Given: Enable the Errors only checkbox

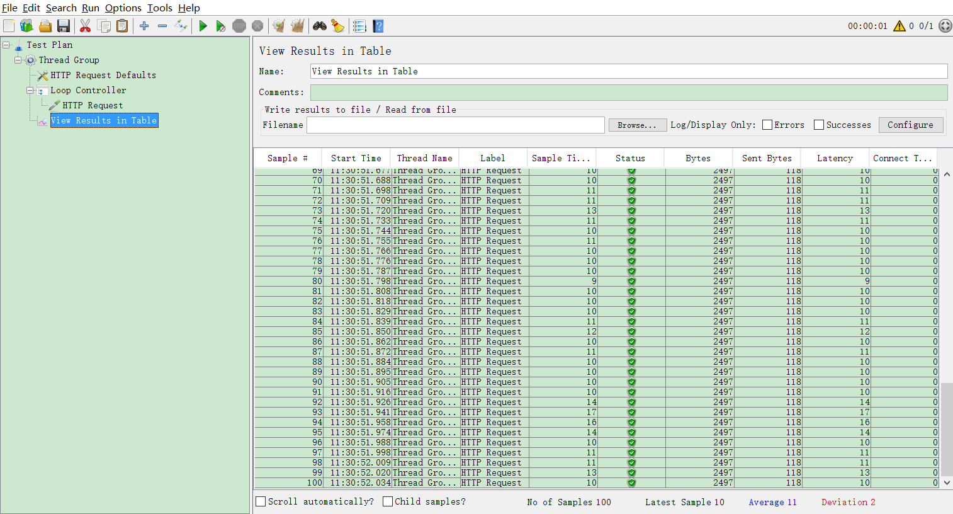Looking at the screenshot, I should point(767,125).
